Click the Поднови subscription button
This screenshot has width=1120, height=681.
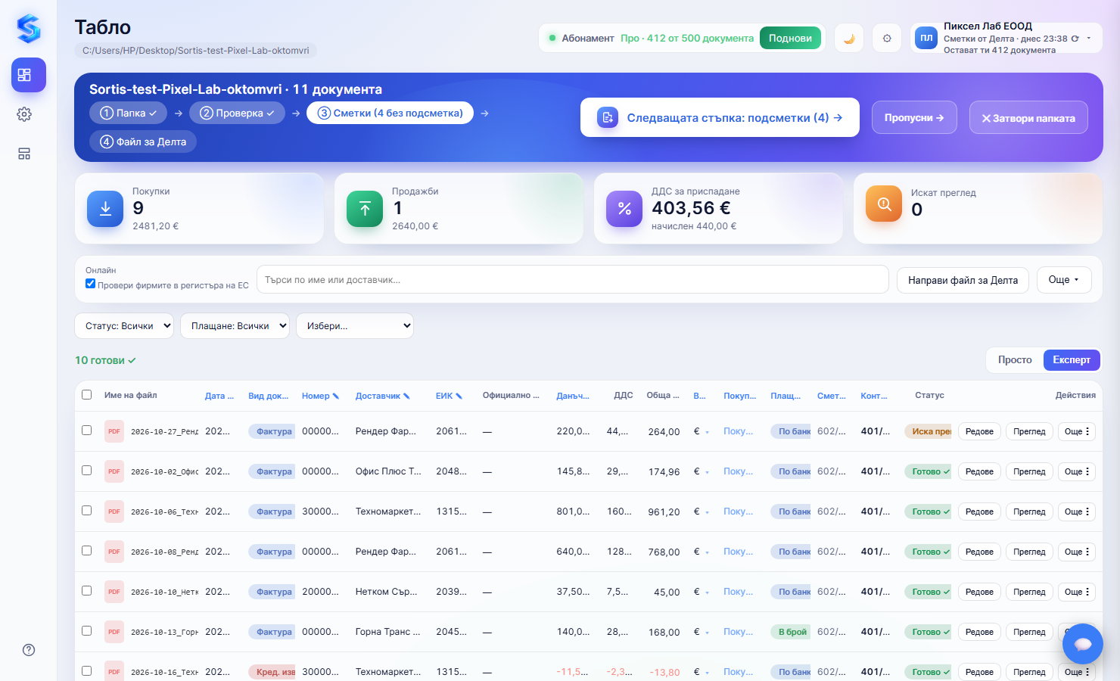point(790,38)
